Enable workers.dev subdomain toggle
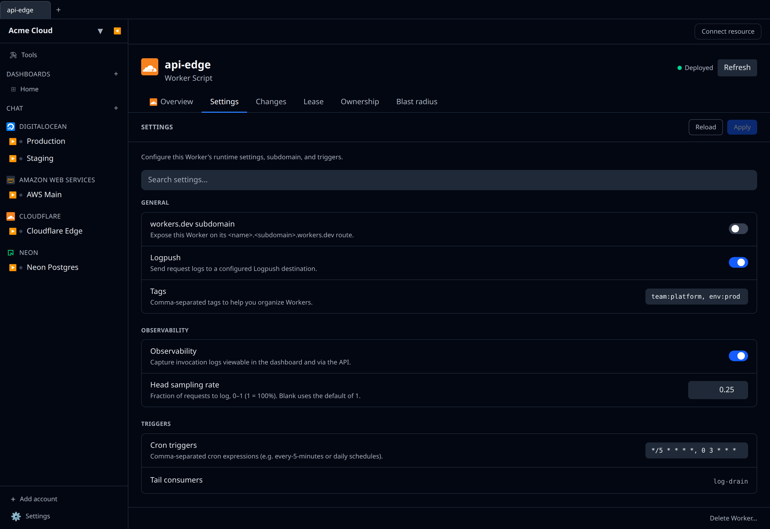 pyautogui.click(x=738, y=229)
